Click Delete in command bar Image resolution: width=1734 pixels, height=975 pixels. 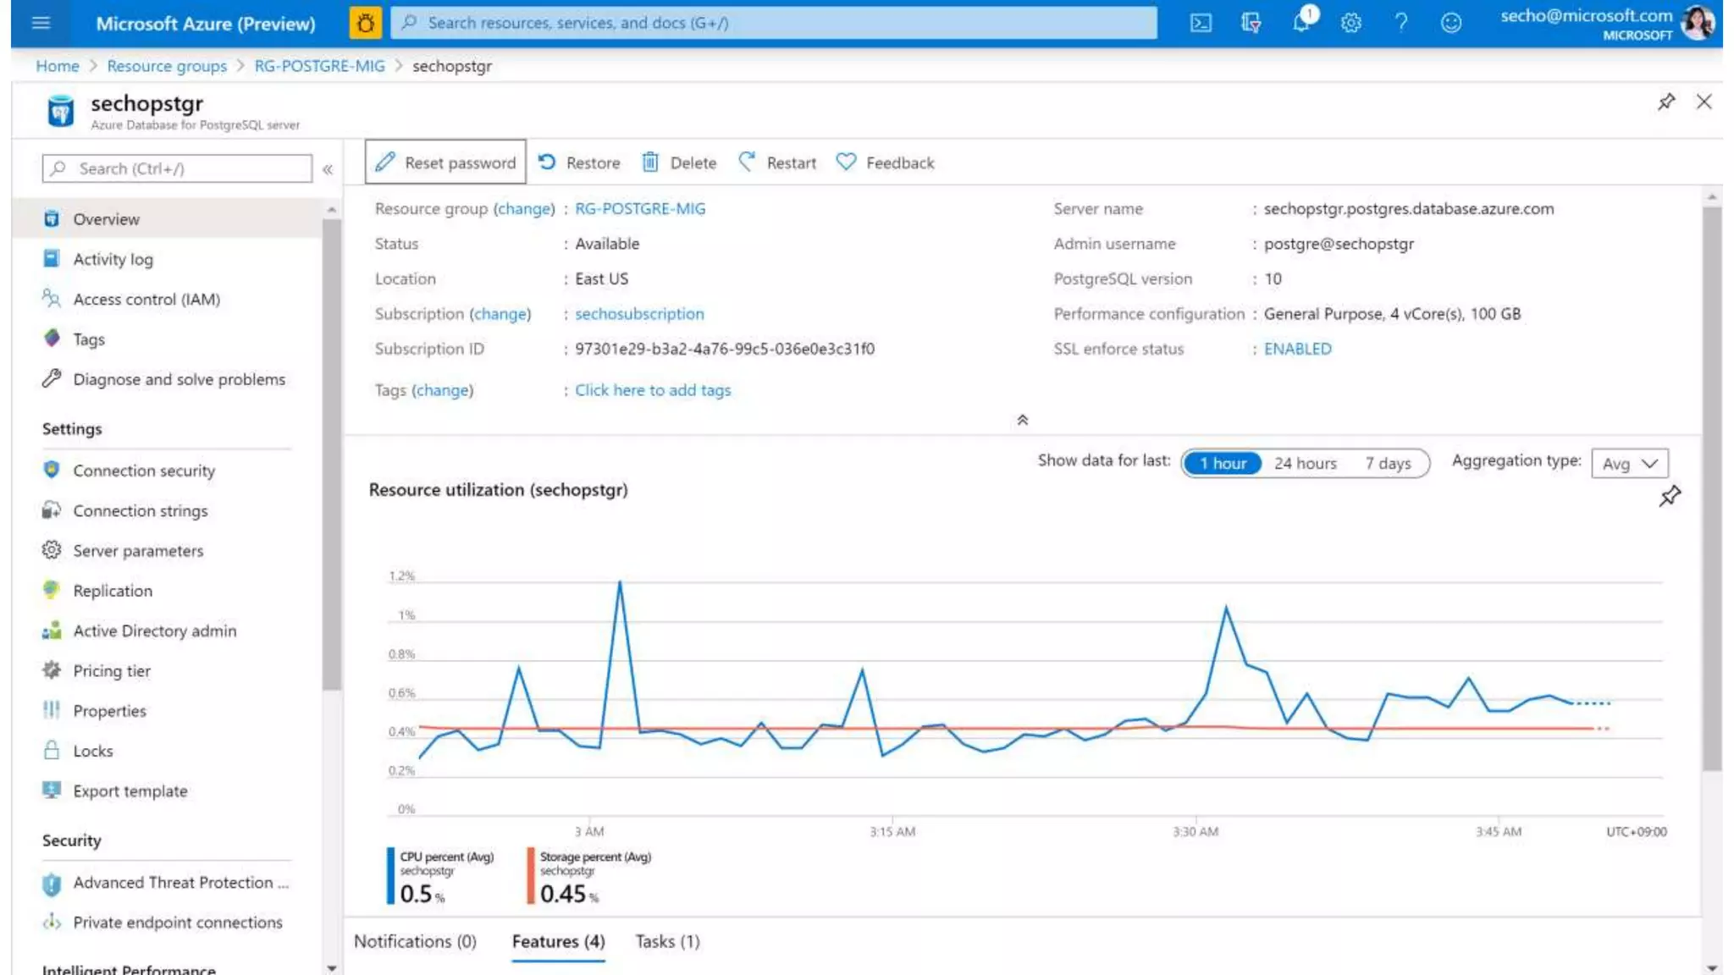coord(678,162)
